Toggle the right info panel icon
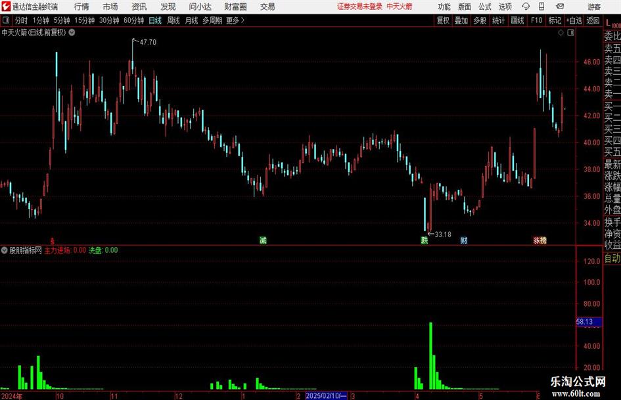This screenshot has width=621, height=400. (570, 33)
